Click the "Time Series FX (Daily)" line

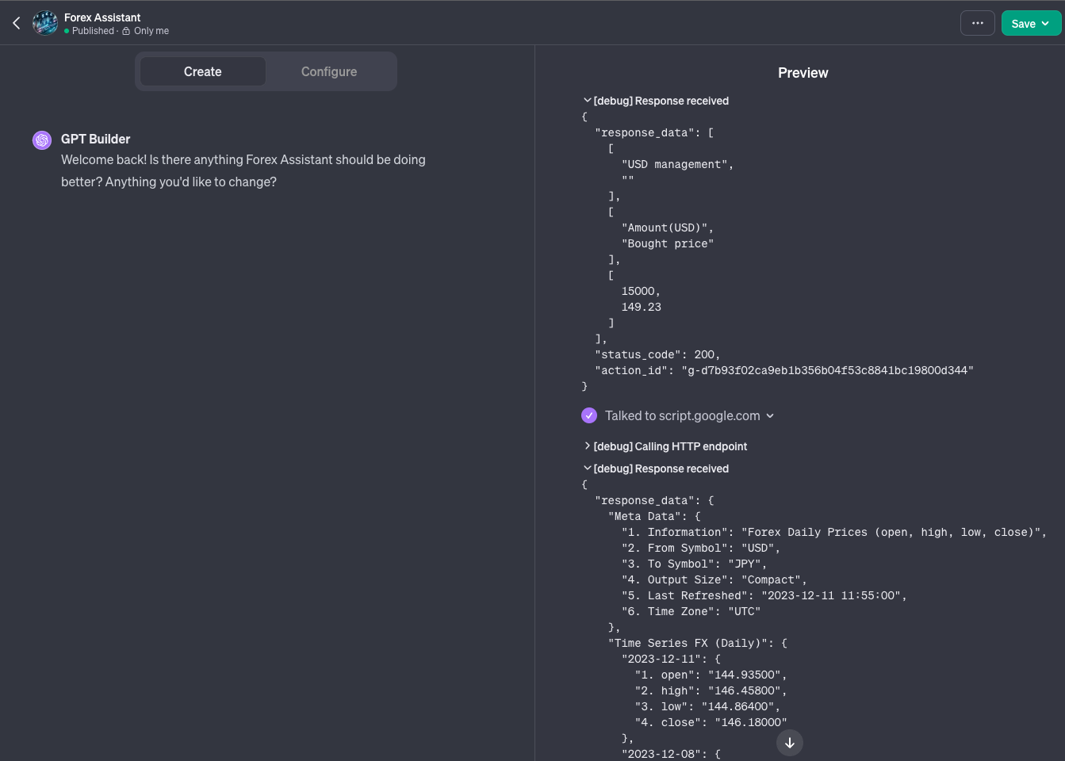tap(698, 643)
